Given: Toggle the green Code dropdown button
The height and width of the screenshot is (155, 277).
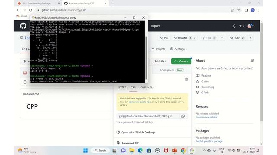Looking at the screenshot, I should pos(181,61).
